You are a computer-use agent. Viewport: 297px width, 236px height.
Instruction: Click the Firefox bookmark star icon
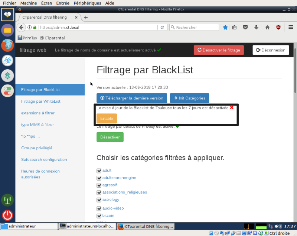[225, 28]
